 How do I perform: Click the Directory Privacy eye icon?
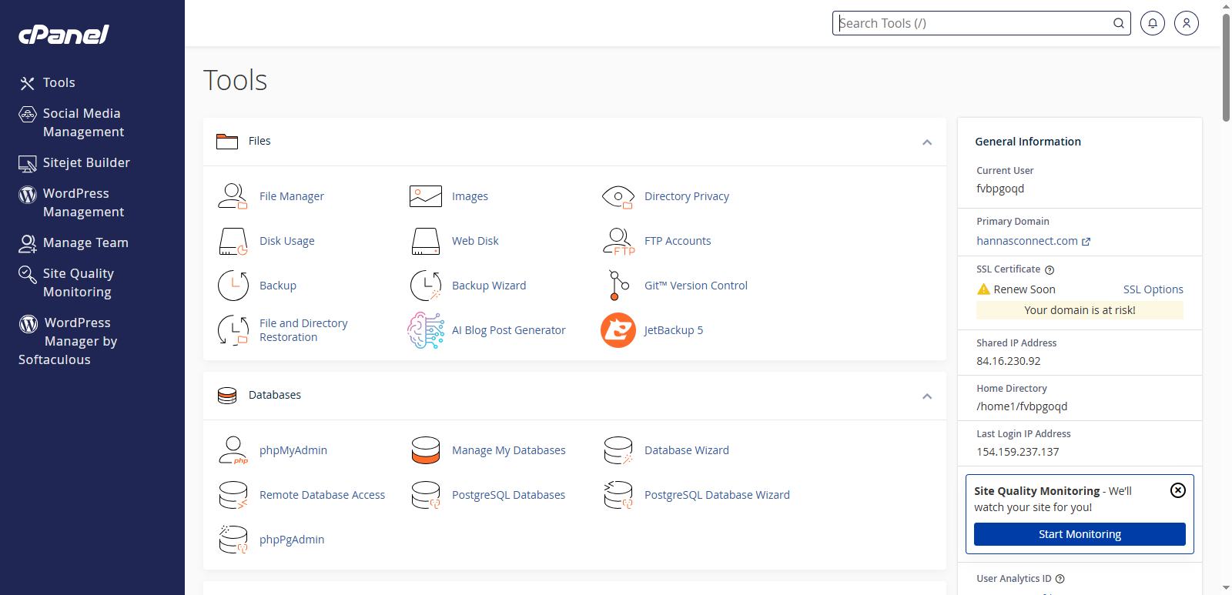618,196
